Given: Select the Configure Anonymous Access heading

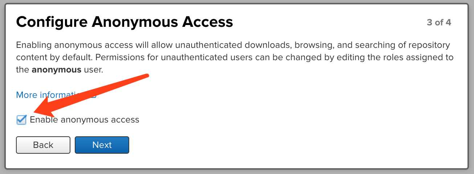Looking at the screenshot, I should click(x=124, y=22).
